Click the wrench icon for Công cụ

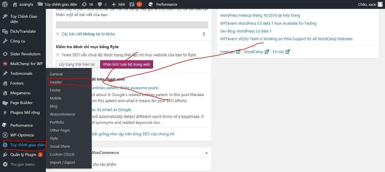coord(5,41)
